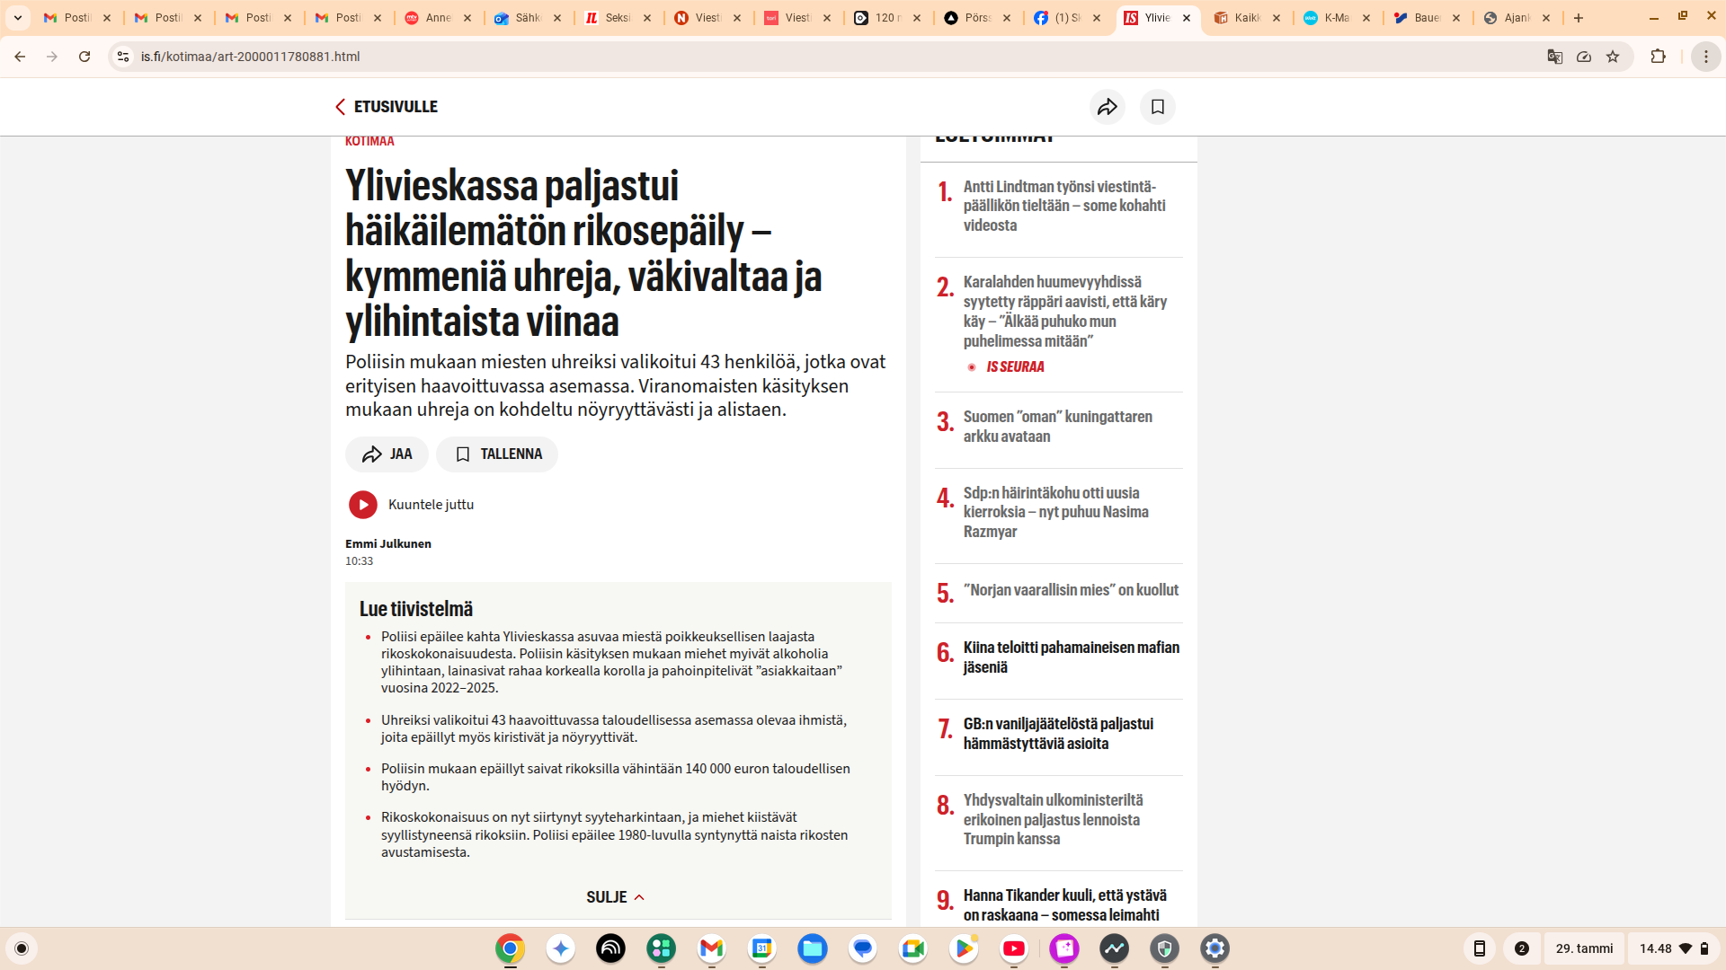1726x970 pixels.
Task: Open Sdp:n häirintäkohu article link
Action: point(1056,512)
